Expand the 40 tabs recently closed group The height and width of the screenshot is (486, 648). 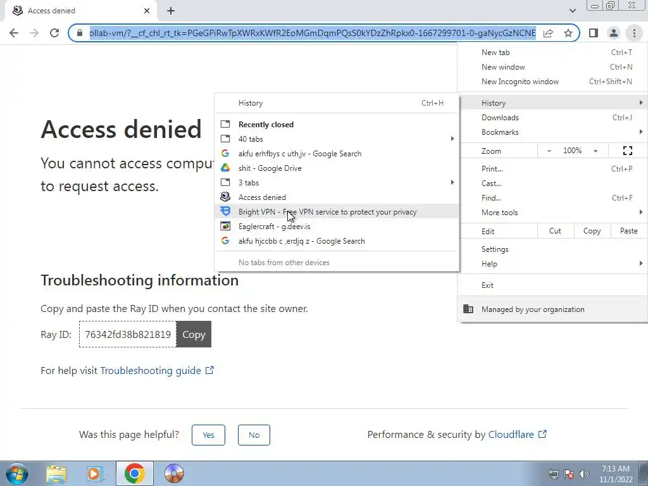[337, 139]
